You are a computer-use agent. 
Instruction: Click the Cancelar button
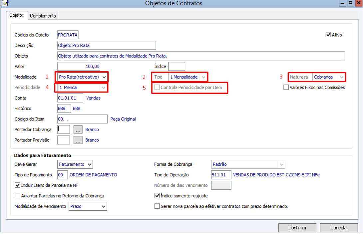click(339, 228)
